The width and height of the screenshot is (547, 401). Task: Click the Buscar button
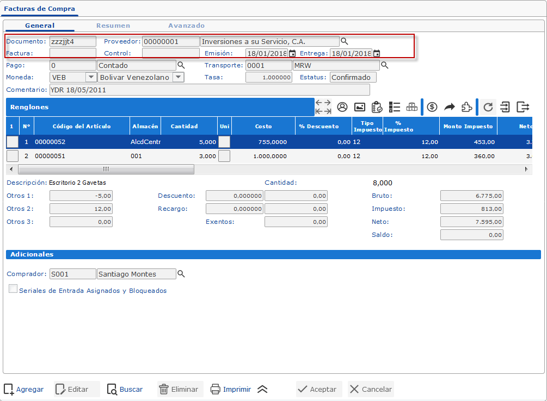(x=125, y=389)
